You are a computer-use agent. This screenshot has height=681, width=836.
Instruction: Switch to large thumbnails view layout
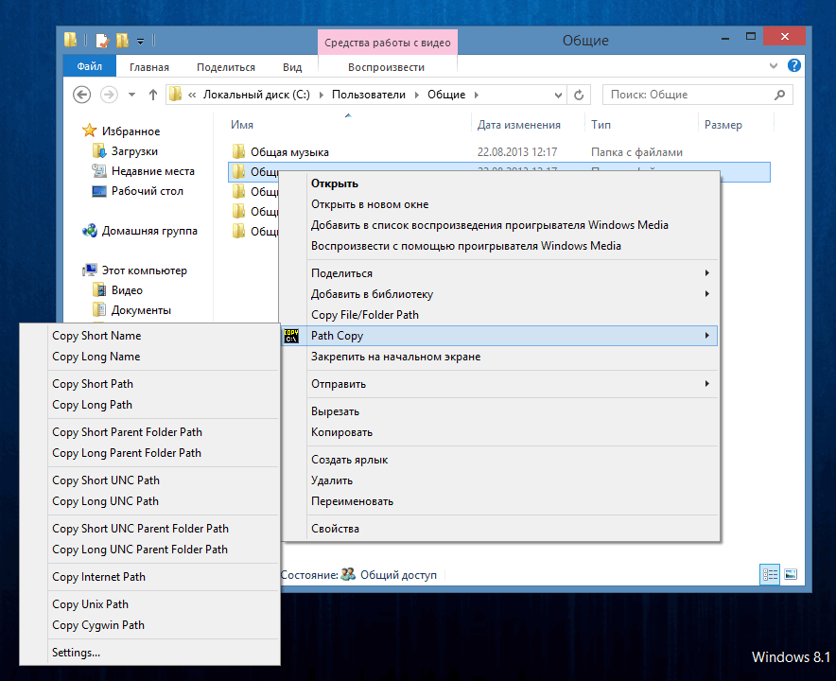coord(791,574)
